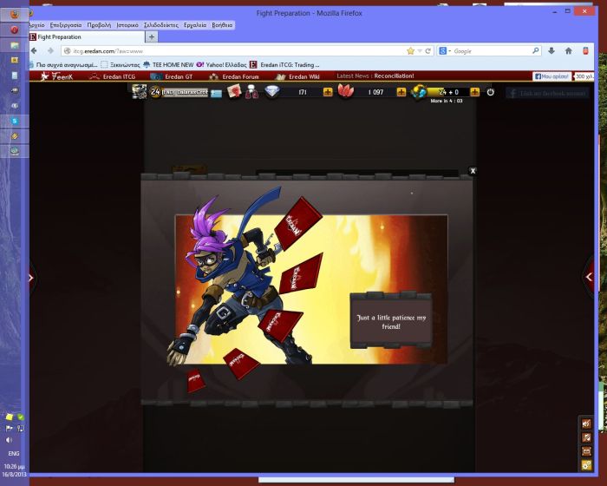The image size is (607, 486).
Task: Go to the home page icon
Action: [x=568, y=51]
